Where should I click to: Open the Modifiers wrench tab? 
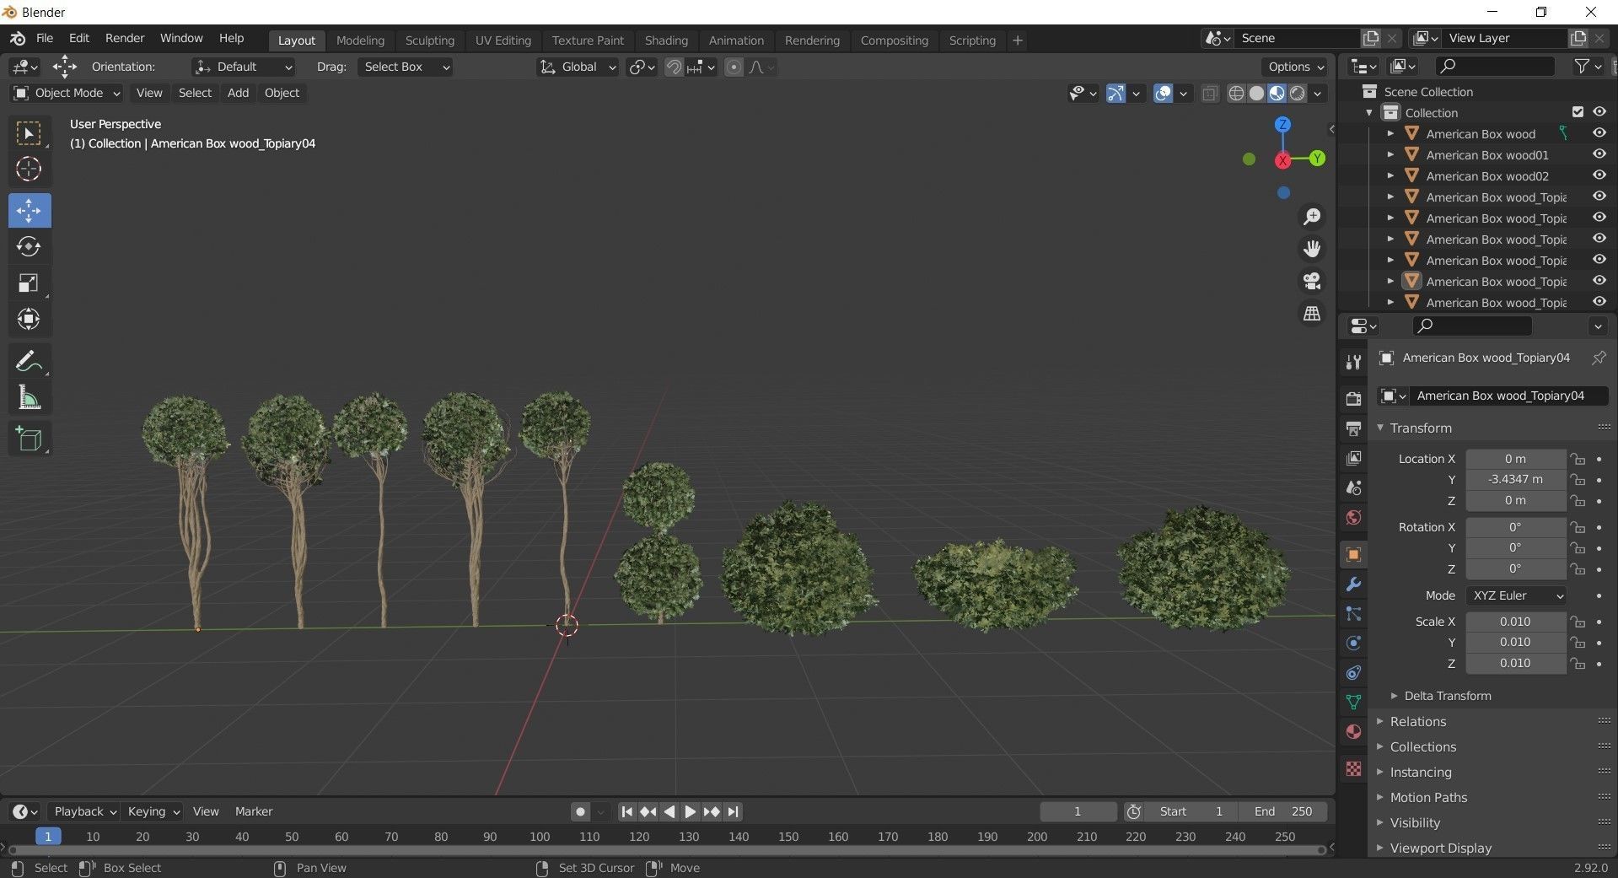pos(1353,584)
